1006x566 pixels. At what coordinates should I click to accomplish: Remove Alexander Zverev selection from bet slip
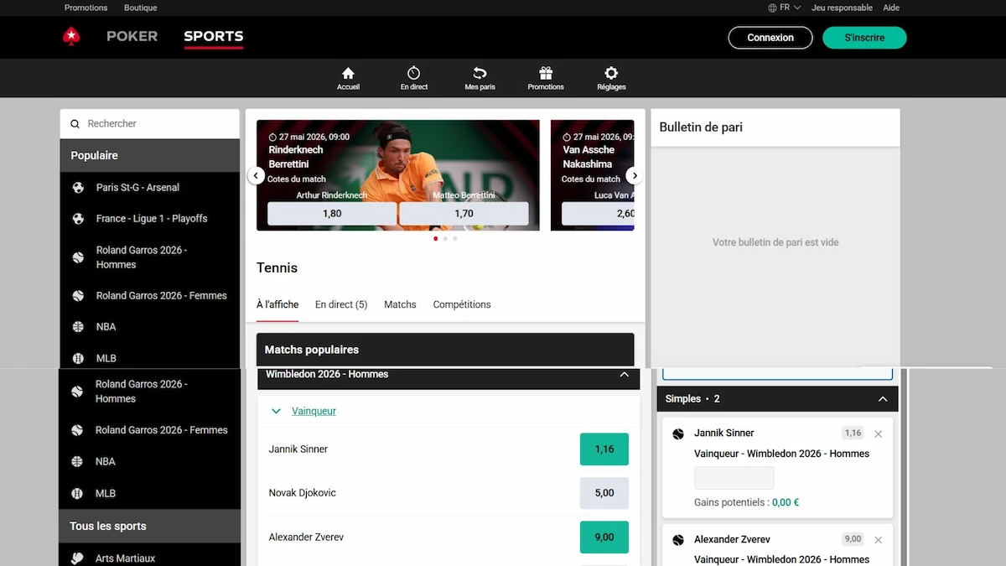878,541
